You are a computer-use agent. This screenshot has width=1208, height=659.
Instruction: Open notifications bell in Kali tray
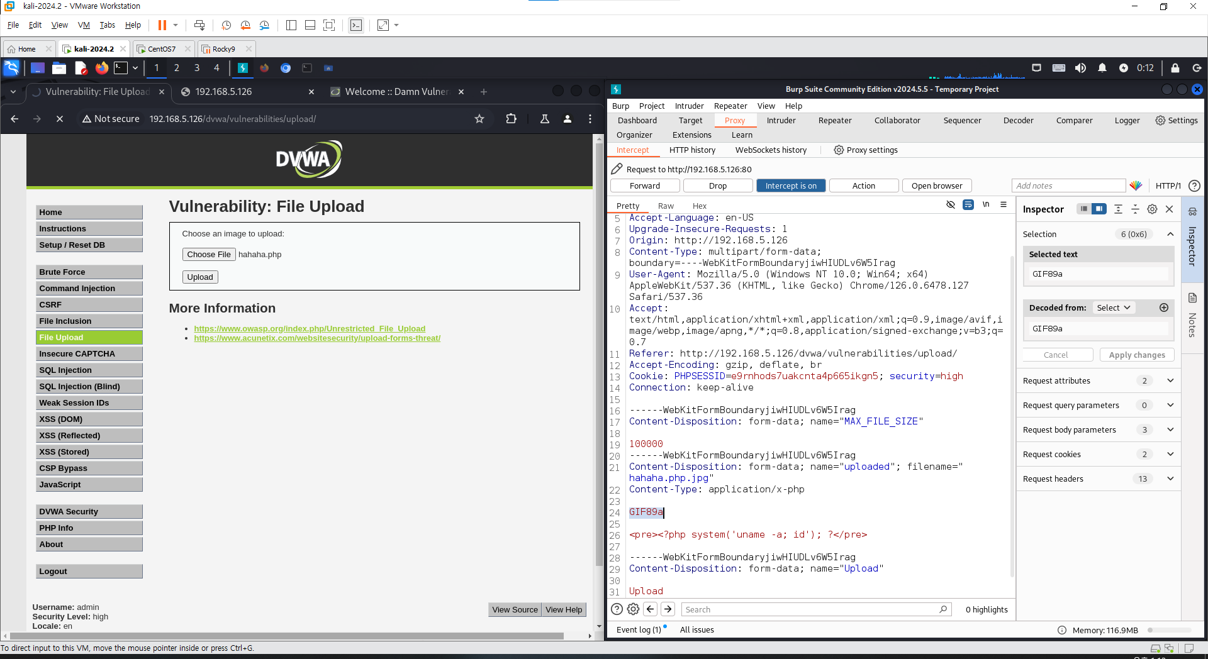1102,68
